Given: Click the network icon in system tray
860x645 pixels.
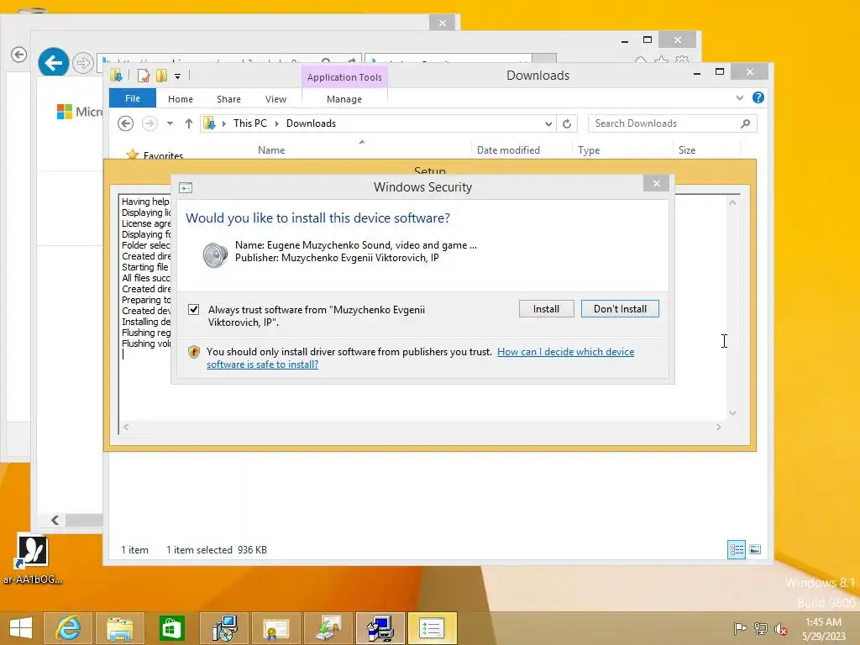Looking at the screenshot, I should [x=760, y=628].
